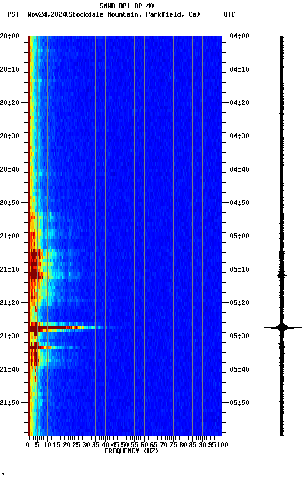
Task: Click the '05:20' UTC time label
Action: coord(239,303)
